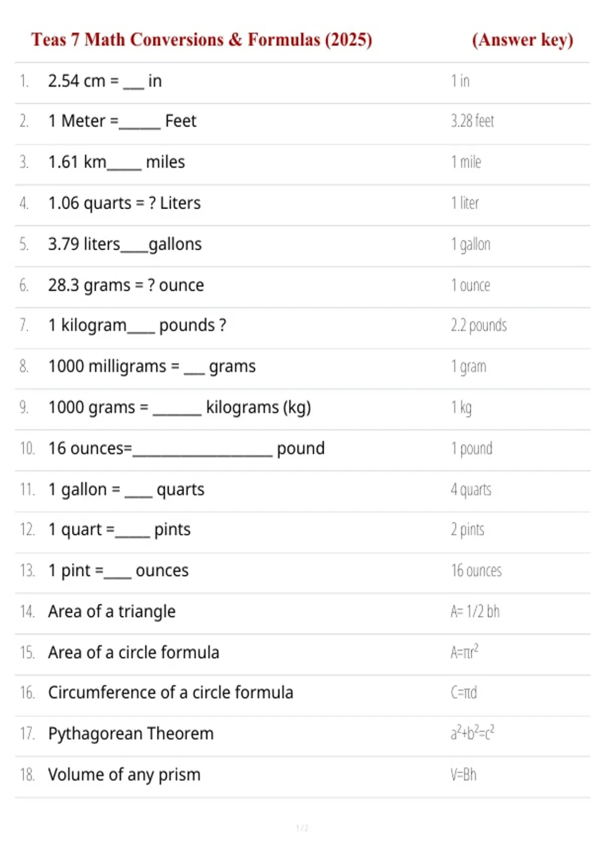
Task: Click the 2.2 pounds answer
Action: pyautogui.click(x=479, y=326)
